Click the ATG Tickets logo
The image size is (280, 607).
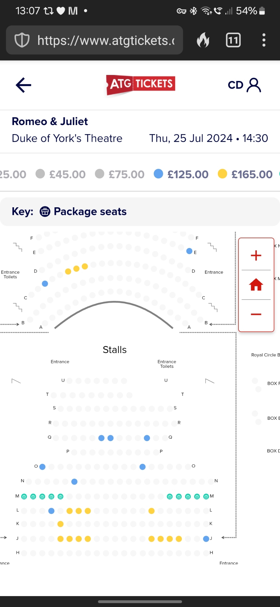coord(141,84)
